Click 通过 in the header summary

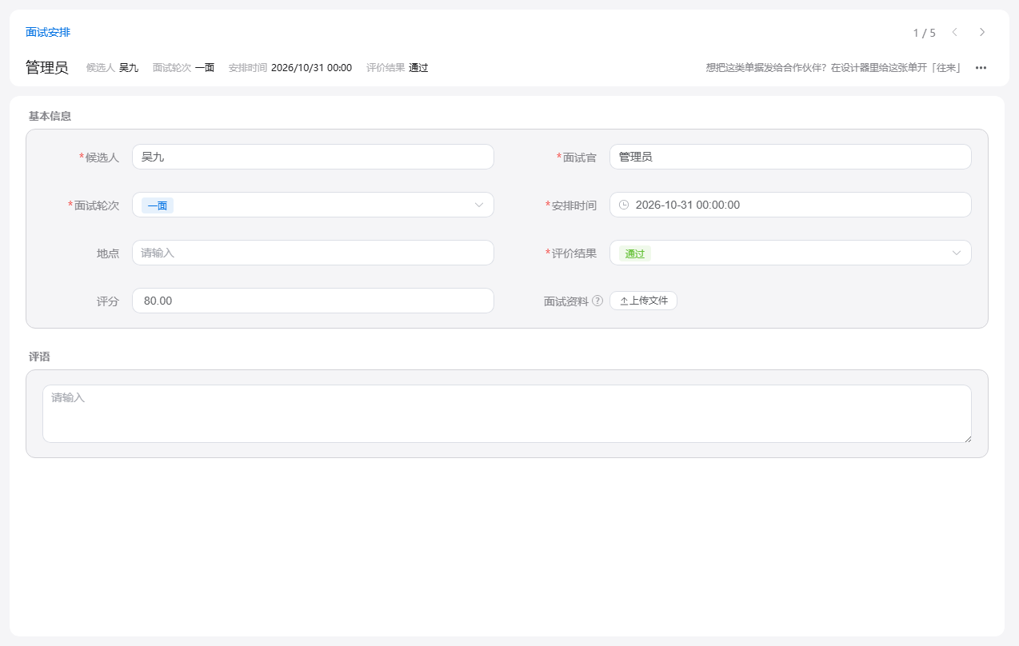418,68
